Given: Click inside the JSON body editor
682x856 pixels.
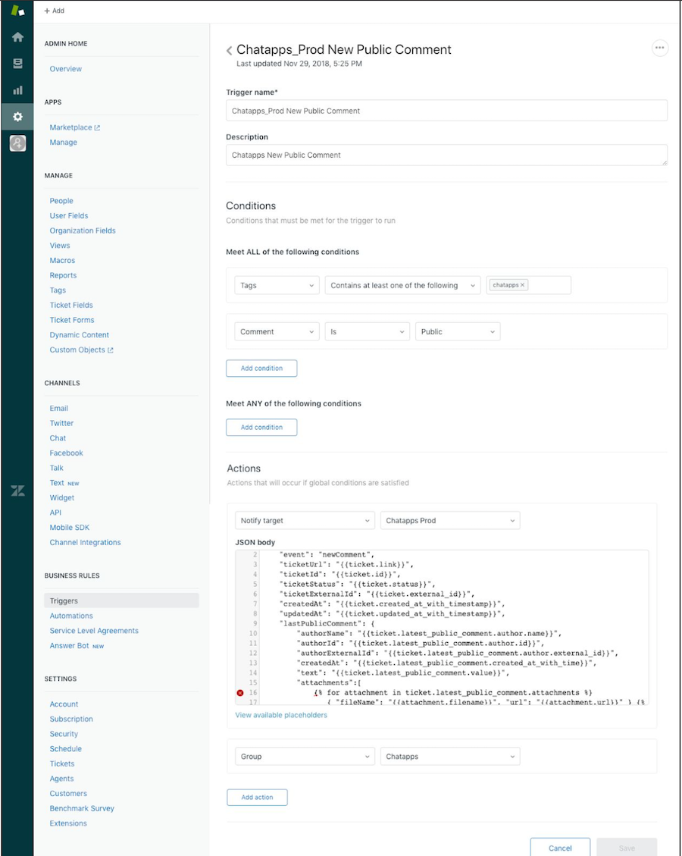Looking at the screenshot, I should pyautogui.click(x=442, y=628).
